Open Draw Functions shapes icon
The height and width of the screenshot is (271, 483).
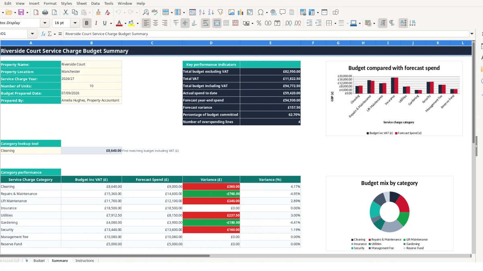point(336,12)
